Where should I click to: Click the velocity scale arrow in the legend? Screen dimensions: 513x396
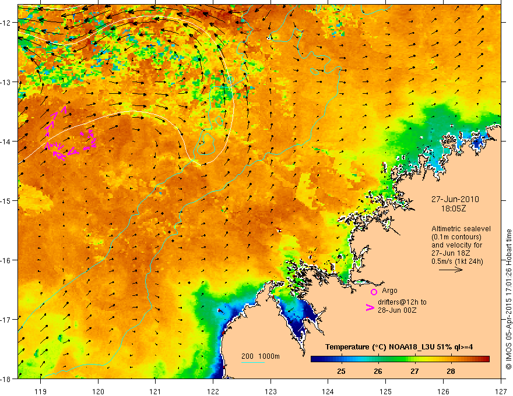coord(451,270)
